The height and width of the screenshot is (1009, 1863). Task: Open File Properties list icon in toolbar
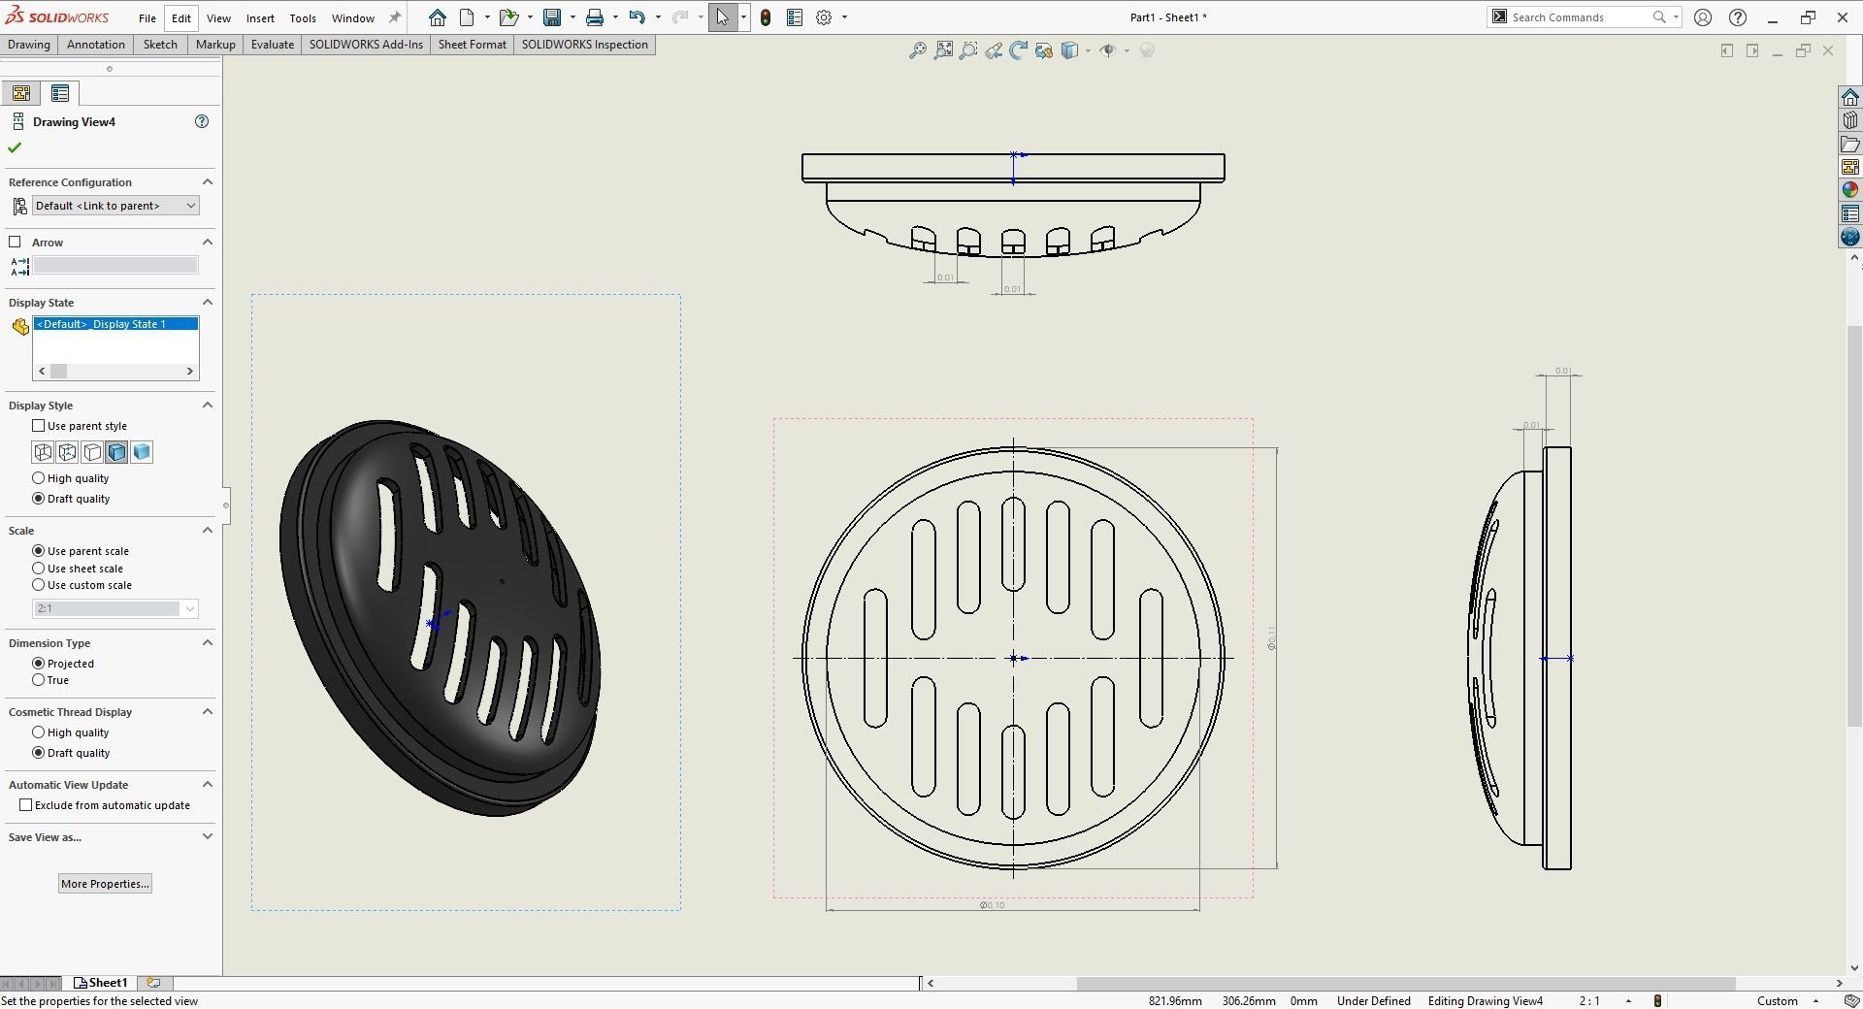coord(795,17)
